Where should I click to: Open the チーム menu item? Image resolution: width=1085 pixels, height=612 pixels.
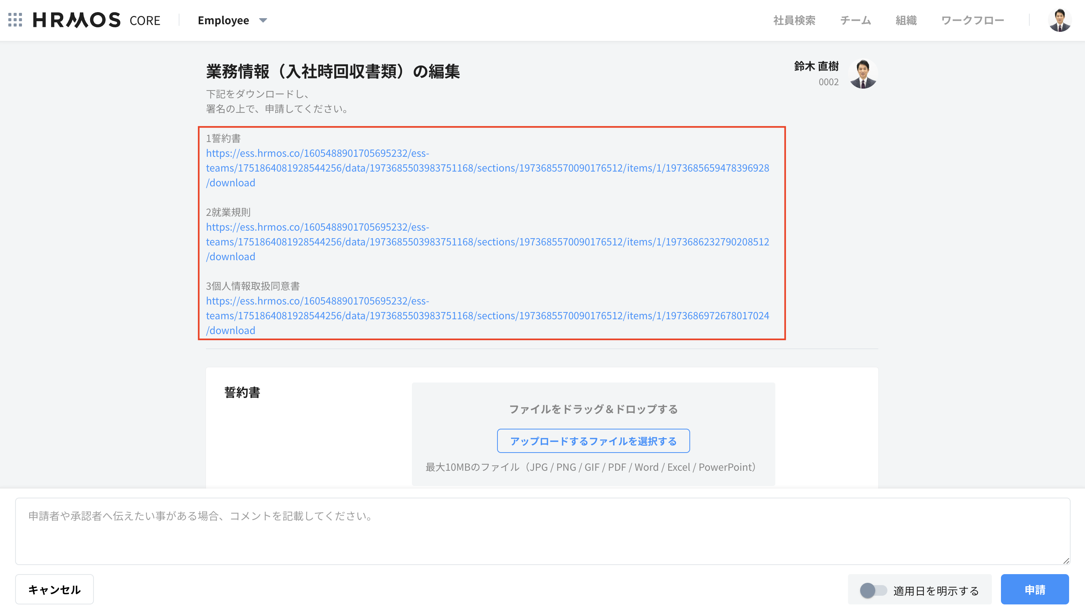[x=855, y=20]
